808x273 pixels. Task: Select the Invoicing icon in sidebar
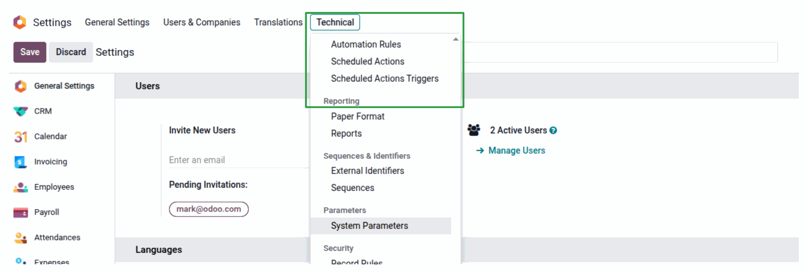point(20,162)
